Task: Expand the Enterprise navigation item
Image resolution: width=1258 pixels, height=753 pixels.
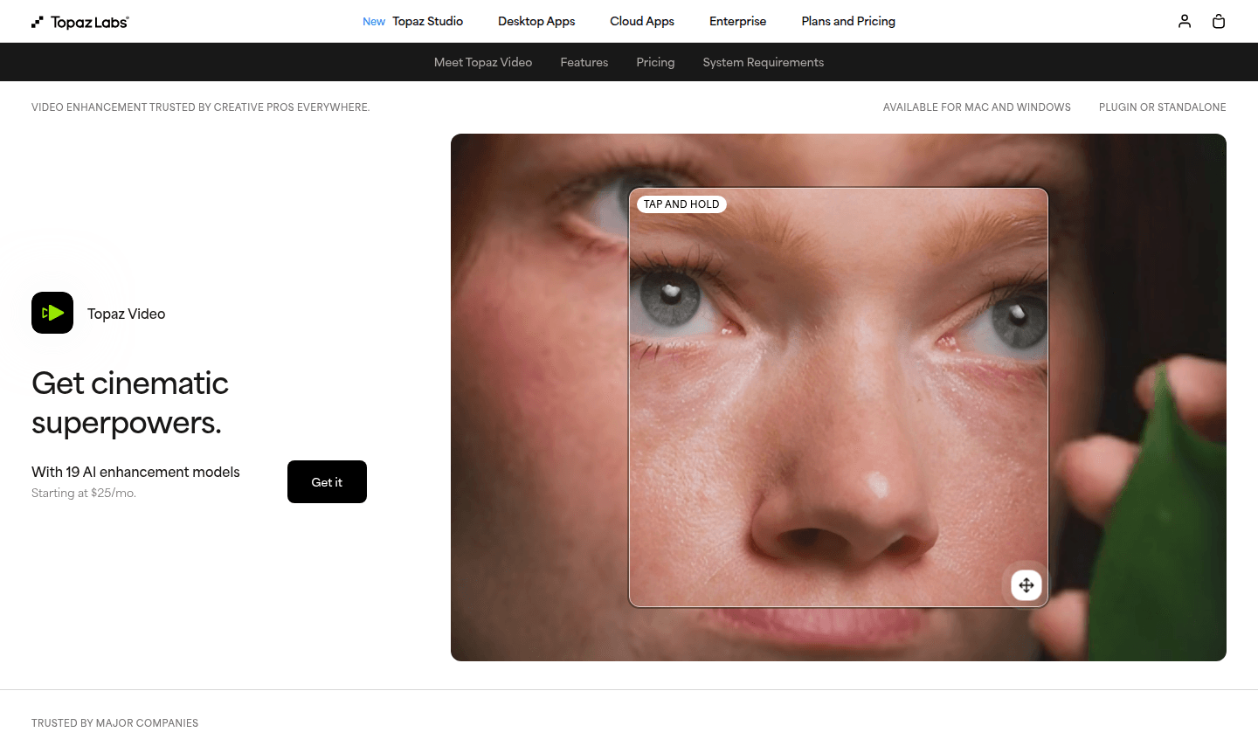Action: [x=737, y=21]
